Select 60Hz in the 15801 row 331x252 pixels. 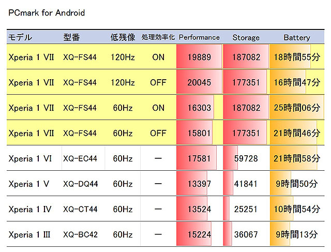point(123,133)
